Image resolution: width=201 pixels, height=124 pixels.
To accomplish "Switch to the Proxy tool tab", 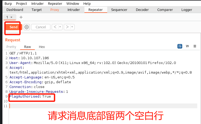I will [55, 10].
